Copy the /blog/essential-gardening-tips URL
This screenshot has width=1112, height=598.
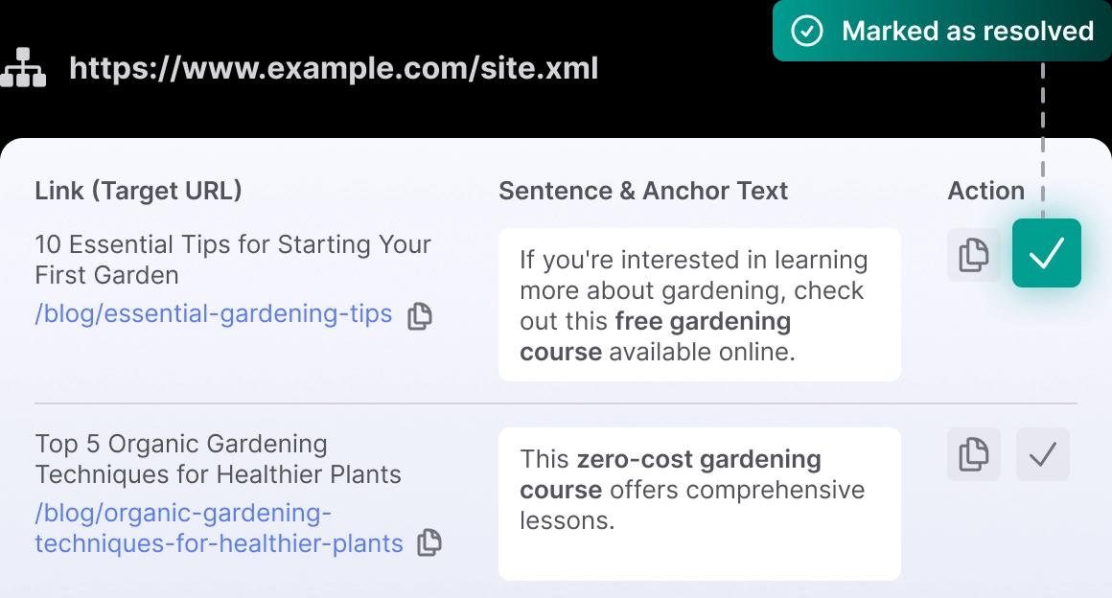coord(420,315)
